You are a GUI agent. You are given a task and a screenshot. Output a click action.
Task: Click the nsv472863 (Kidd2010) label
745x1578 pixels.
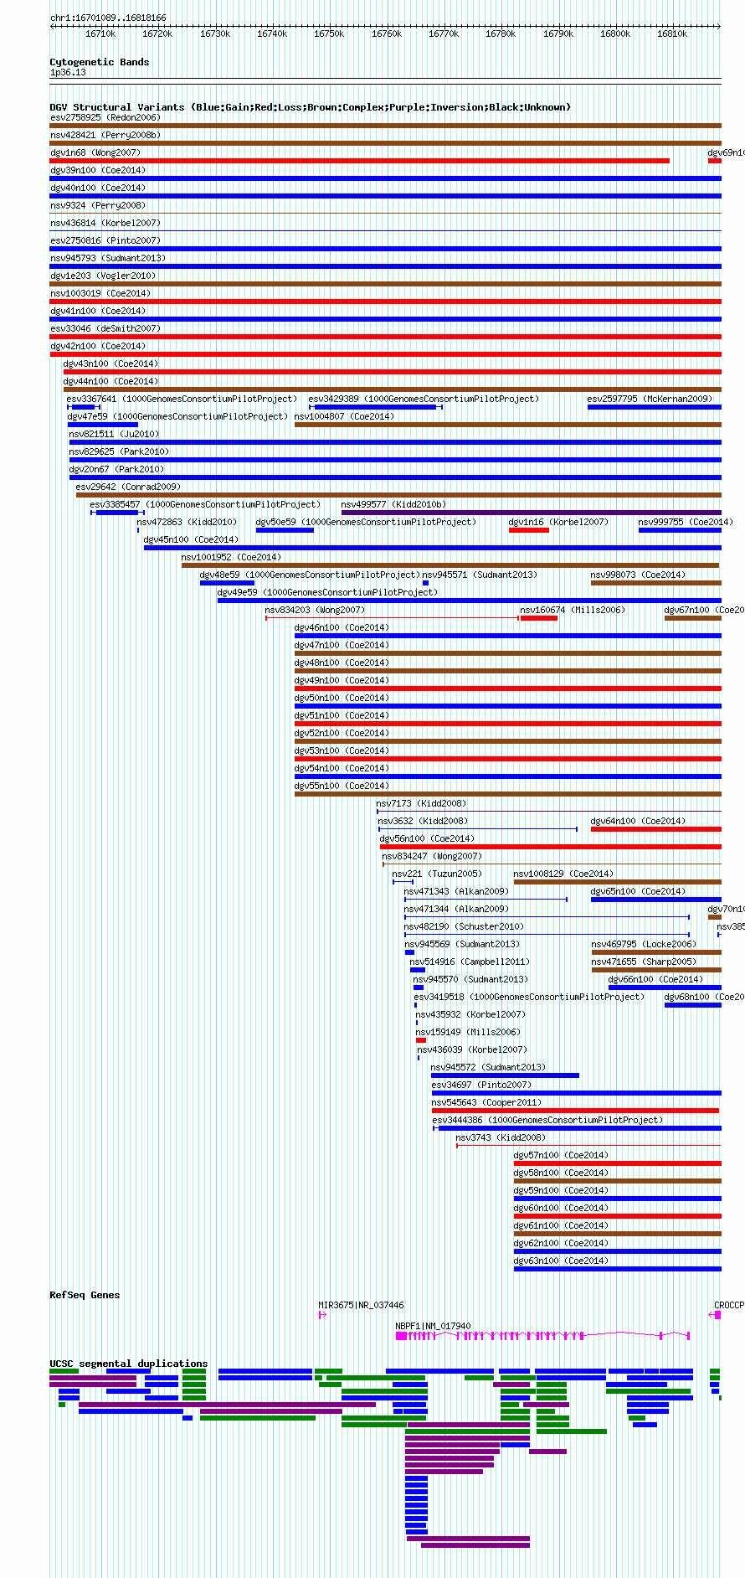point(187,522)
